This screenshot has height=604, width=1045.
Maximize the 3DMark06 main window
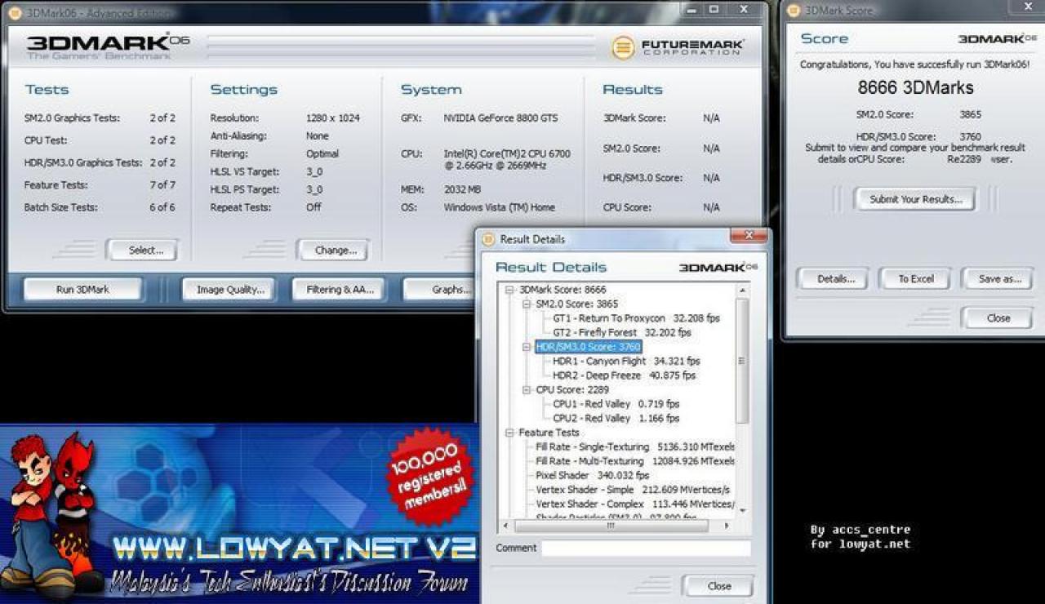tap(714, 10)
